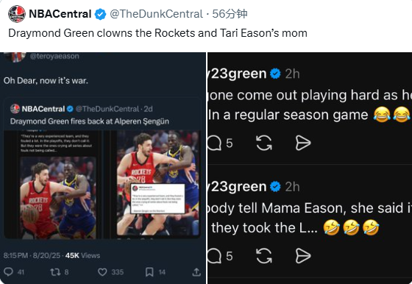
Task: Open replies on the Mama Eason post
Action: pyautogui.click(x=214, y=256)
